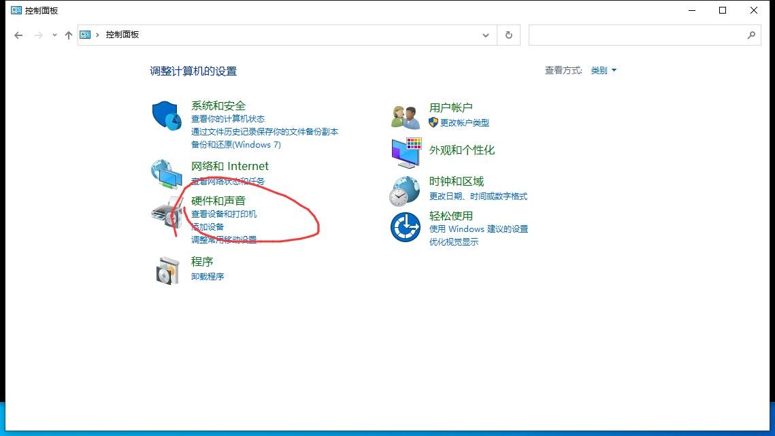The height and width of the screenshot is (436, 775).
Task: Click the refresh icon in the address bar
Action: point(508,35)
